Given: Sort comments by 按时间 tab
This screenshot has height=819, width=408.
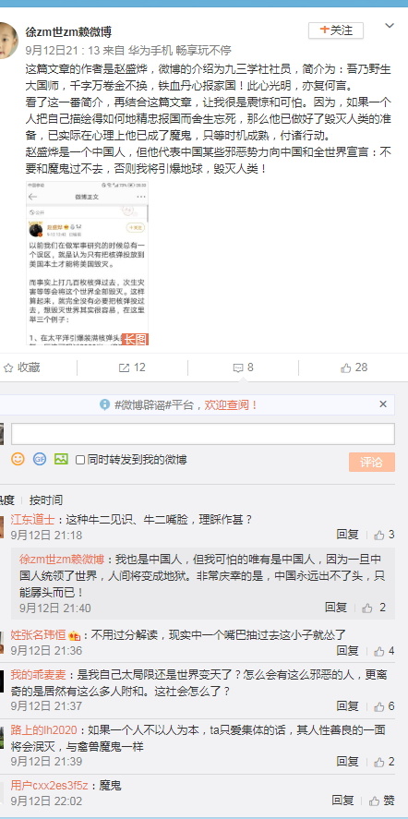Looking at the screenshot, I should [x=46, y=500].
